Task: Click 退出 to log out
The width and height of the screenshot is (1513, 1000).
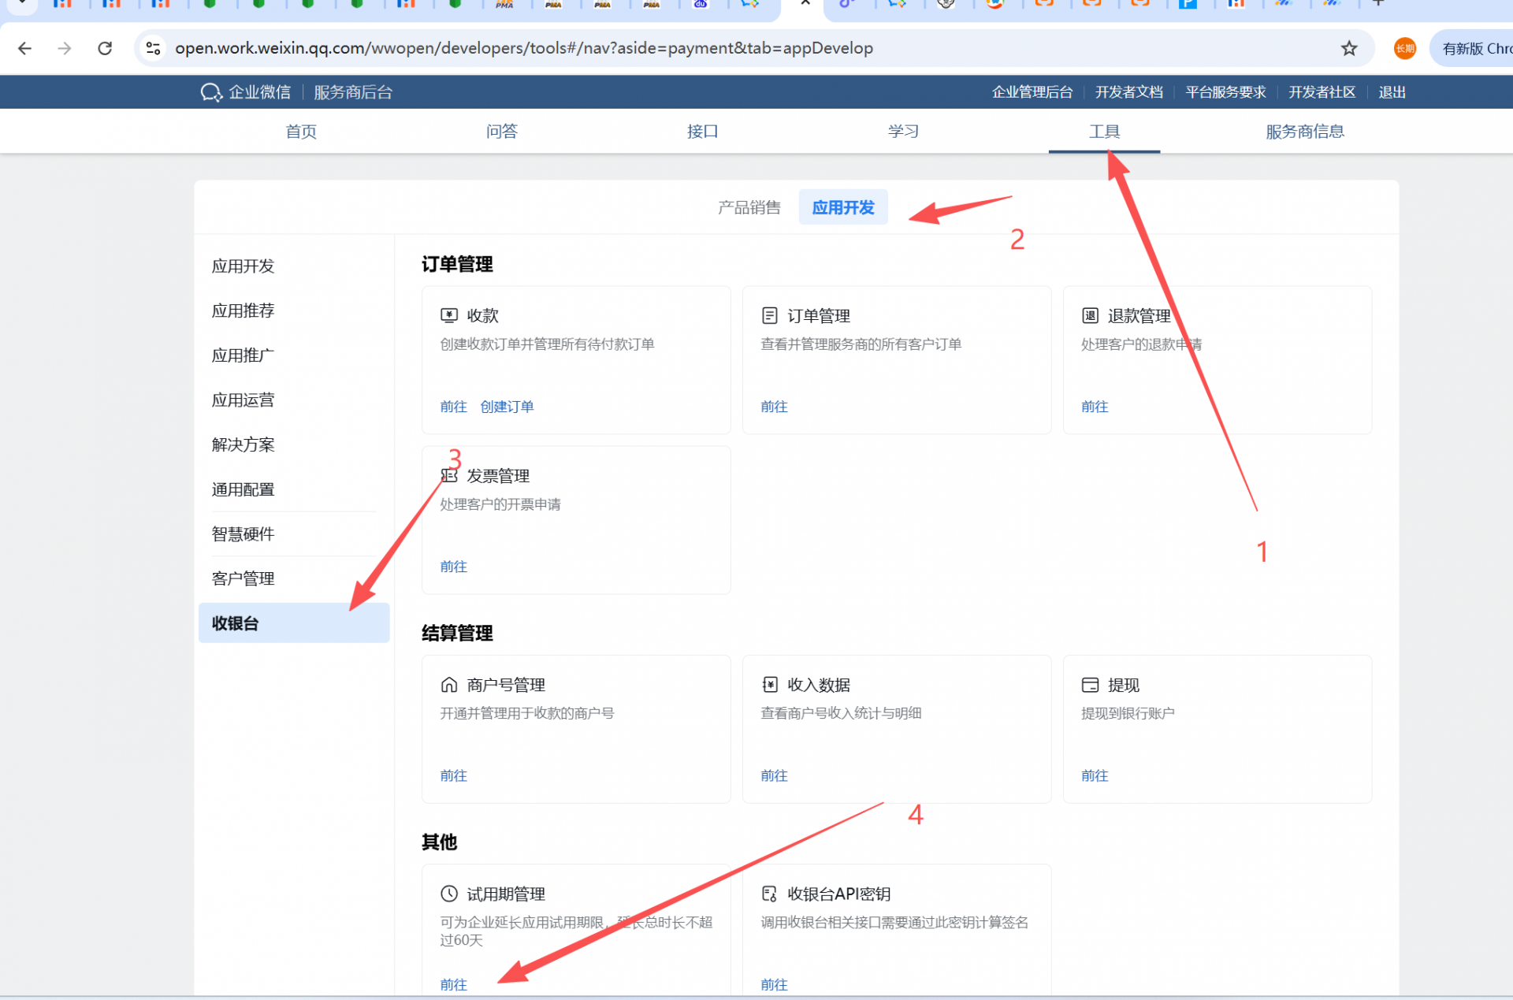Action: coord(1392,92)
